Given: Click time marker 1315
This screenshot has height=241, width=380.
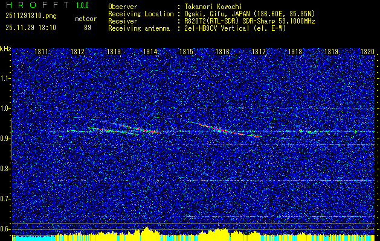Looking at the screenshot, I should (x=186, y=51).
